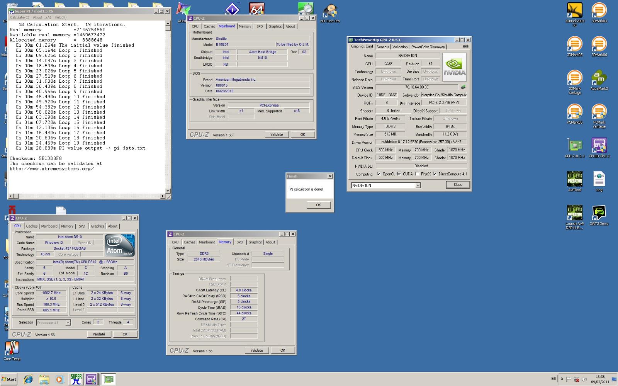Take GPU-Z screenshot with camera icon
618x386 pixels.
point(465,46)
